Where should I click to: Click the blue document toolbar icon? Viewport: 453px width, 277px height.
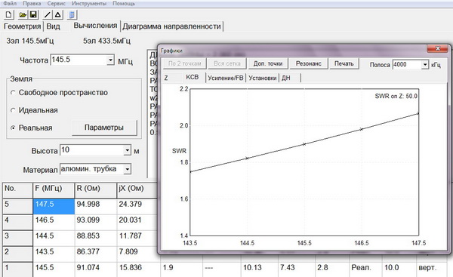click(x=72, y=15)
